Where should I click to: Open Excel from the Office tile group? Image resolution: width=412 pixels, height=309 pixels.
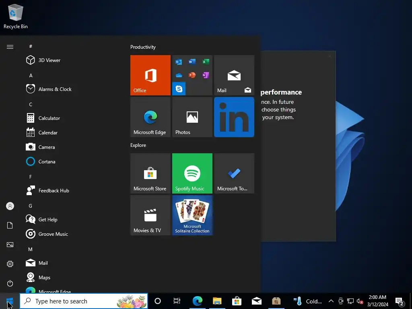click(206, 62)
